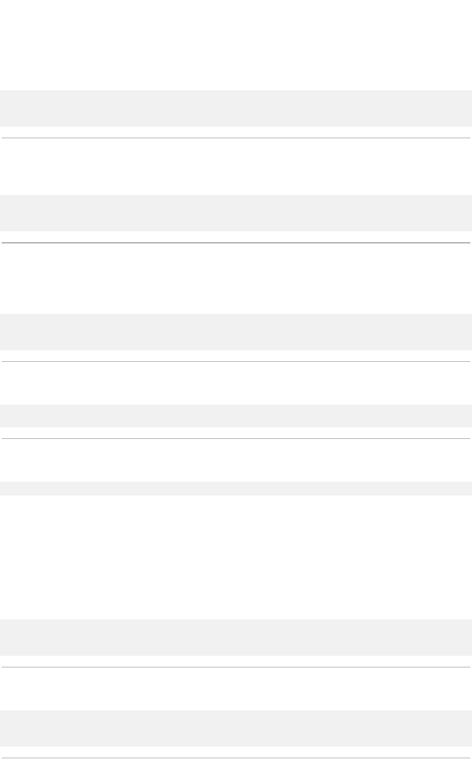Click the divider line under first gray block
This screenshot has height=761, width=472.
coord(236,138)
